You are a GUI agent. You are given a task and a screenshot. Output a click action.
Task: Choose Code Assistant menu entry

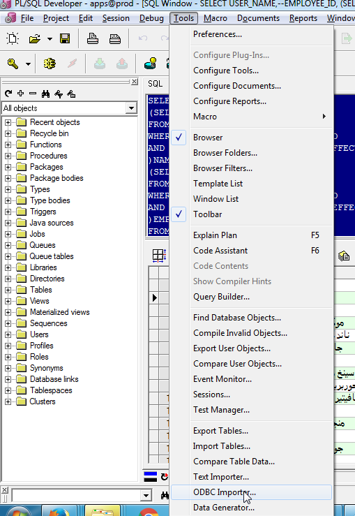point(252,251)
